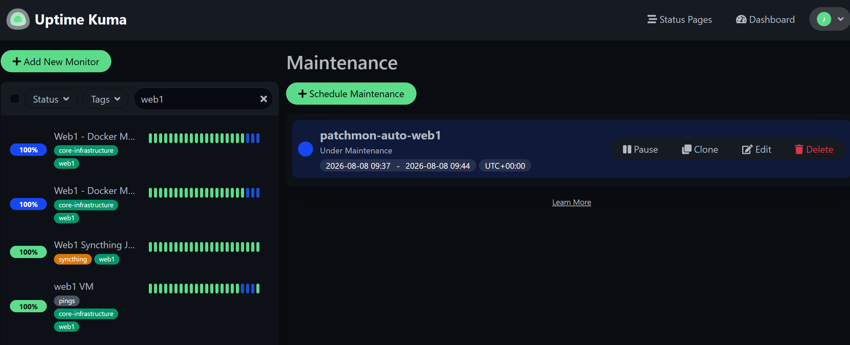Click the heartbeat bar of Web1 Syncthing

(x=204, y=247)
